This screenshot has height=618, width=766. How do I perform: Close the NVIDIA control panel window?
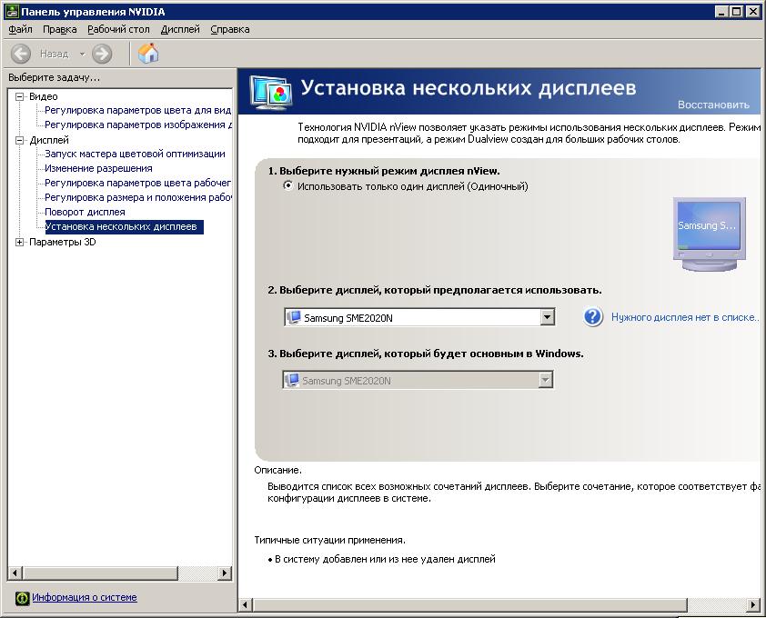coord(753,11)
